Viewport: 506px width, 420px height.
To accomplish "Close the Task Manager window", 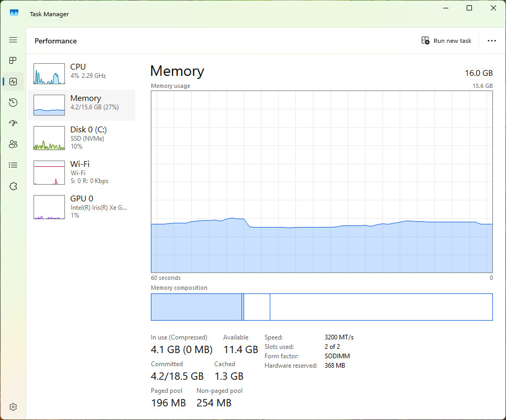I will click(x=493, y=8).
